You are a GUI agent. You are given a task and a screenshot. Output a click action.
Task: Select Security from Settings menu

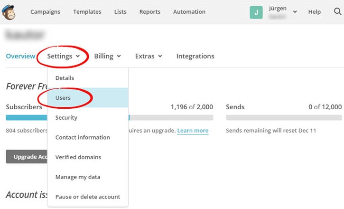tap(66, 117)
